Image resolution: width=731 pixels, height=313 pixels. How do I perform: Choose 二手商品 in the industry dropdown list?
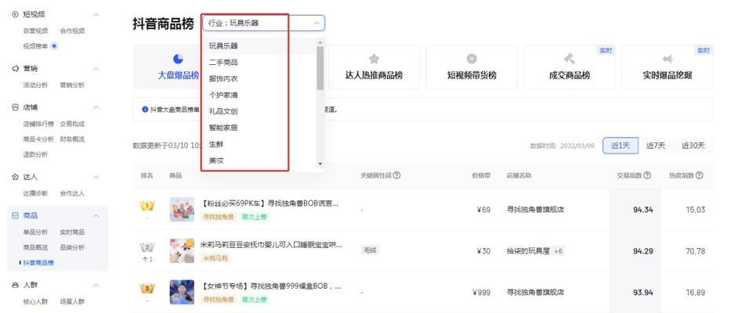click(259, 62)
